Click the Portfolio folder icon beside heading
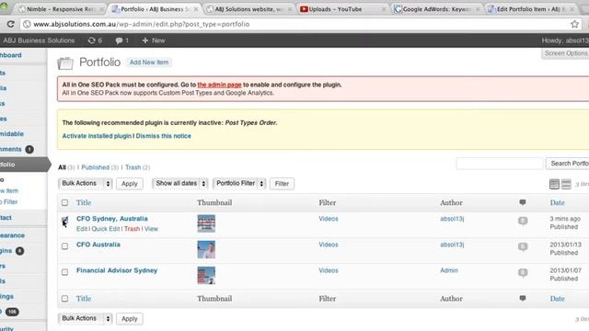Viewport: 589px width, 331px height. (65, 63)
